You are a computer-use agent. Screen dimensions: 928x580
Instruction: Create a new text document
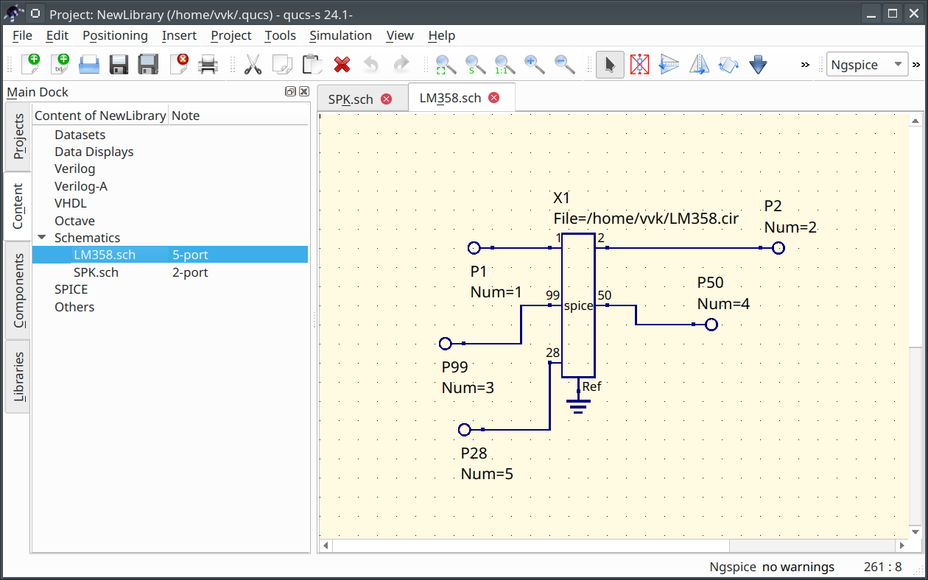tap(60, 65)
